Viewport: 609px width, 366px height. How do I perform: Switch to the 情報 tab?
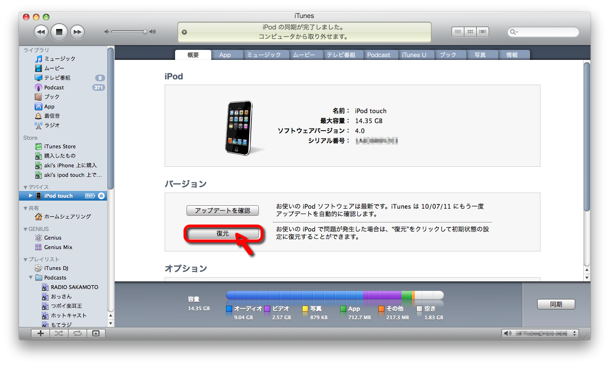512,55
